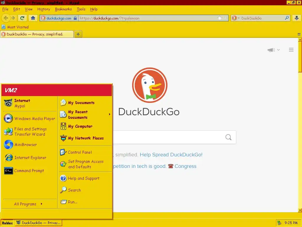Open a new tab with plus button

(78, 34)
